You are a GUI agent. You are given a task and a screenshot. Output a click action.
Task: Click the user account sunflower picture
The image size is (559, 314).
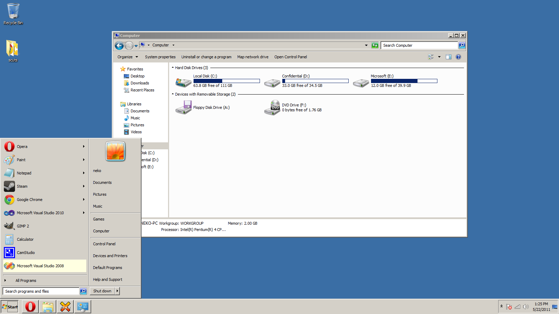pos(115,151)
